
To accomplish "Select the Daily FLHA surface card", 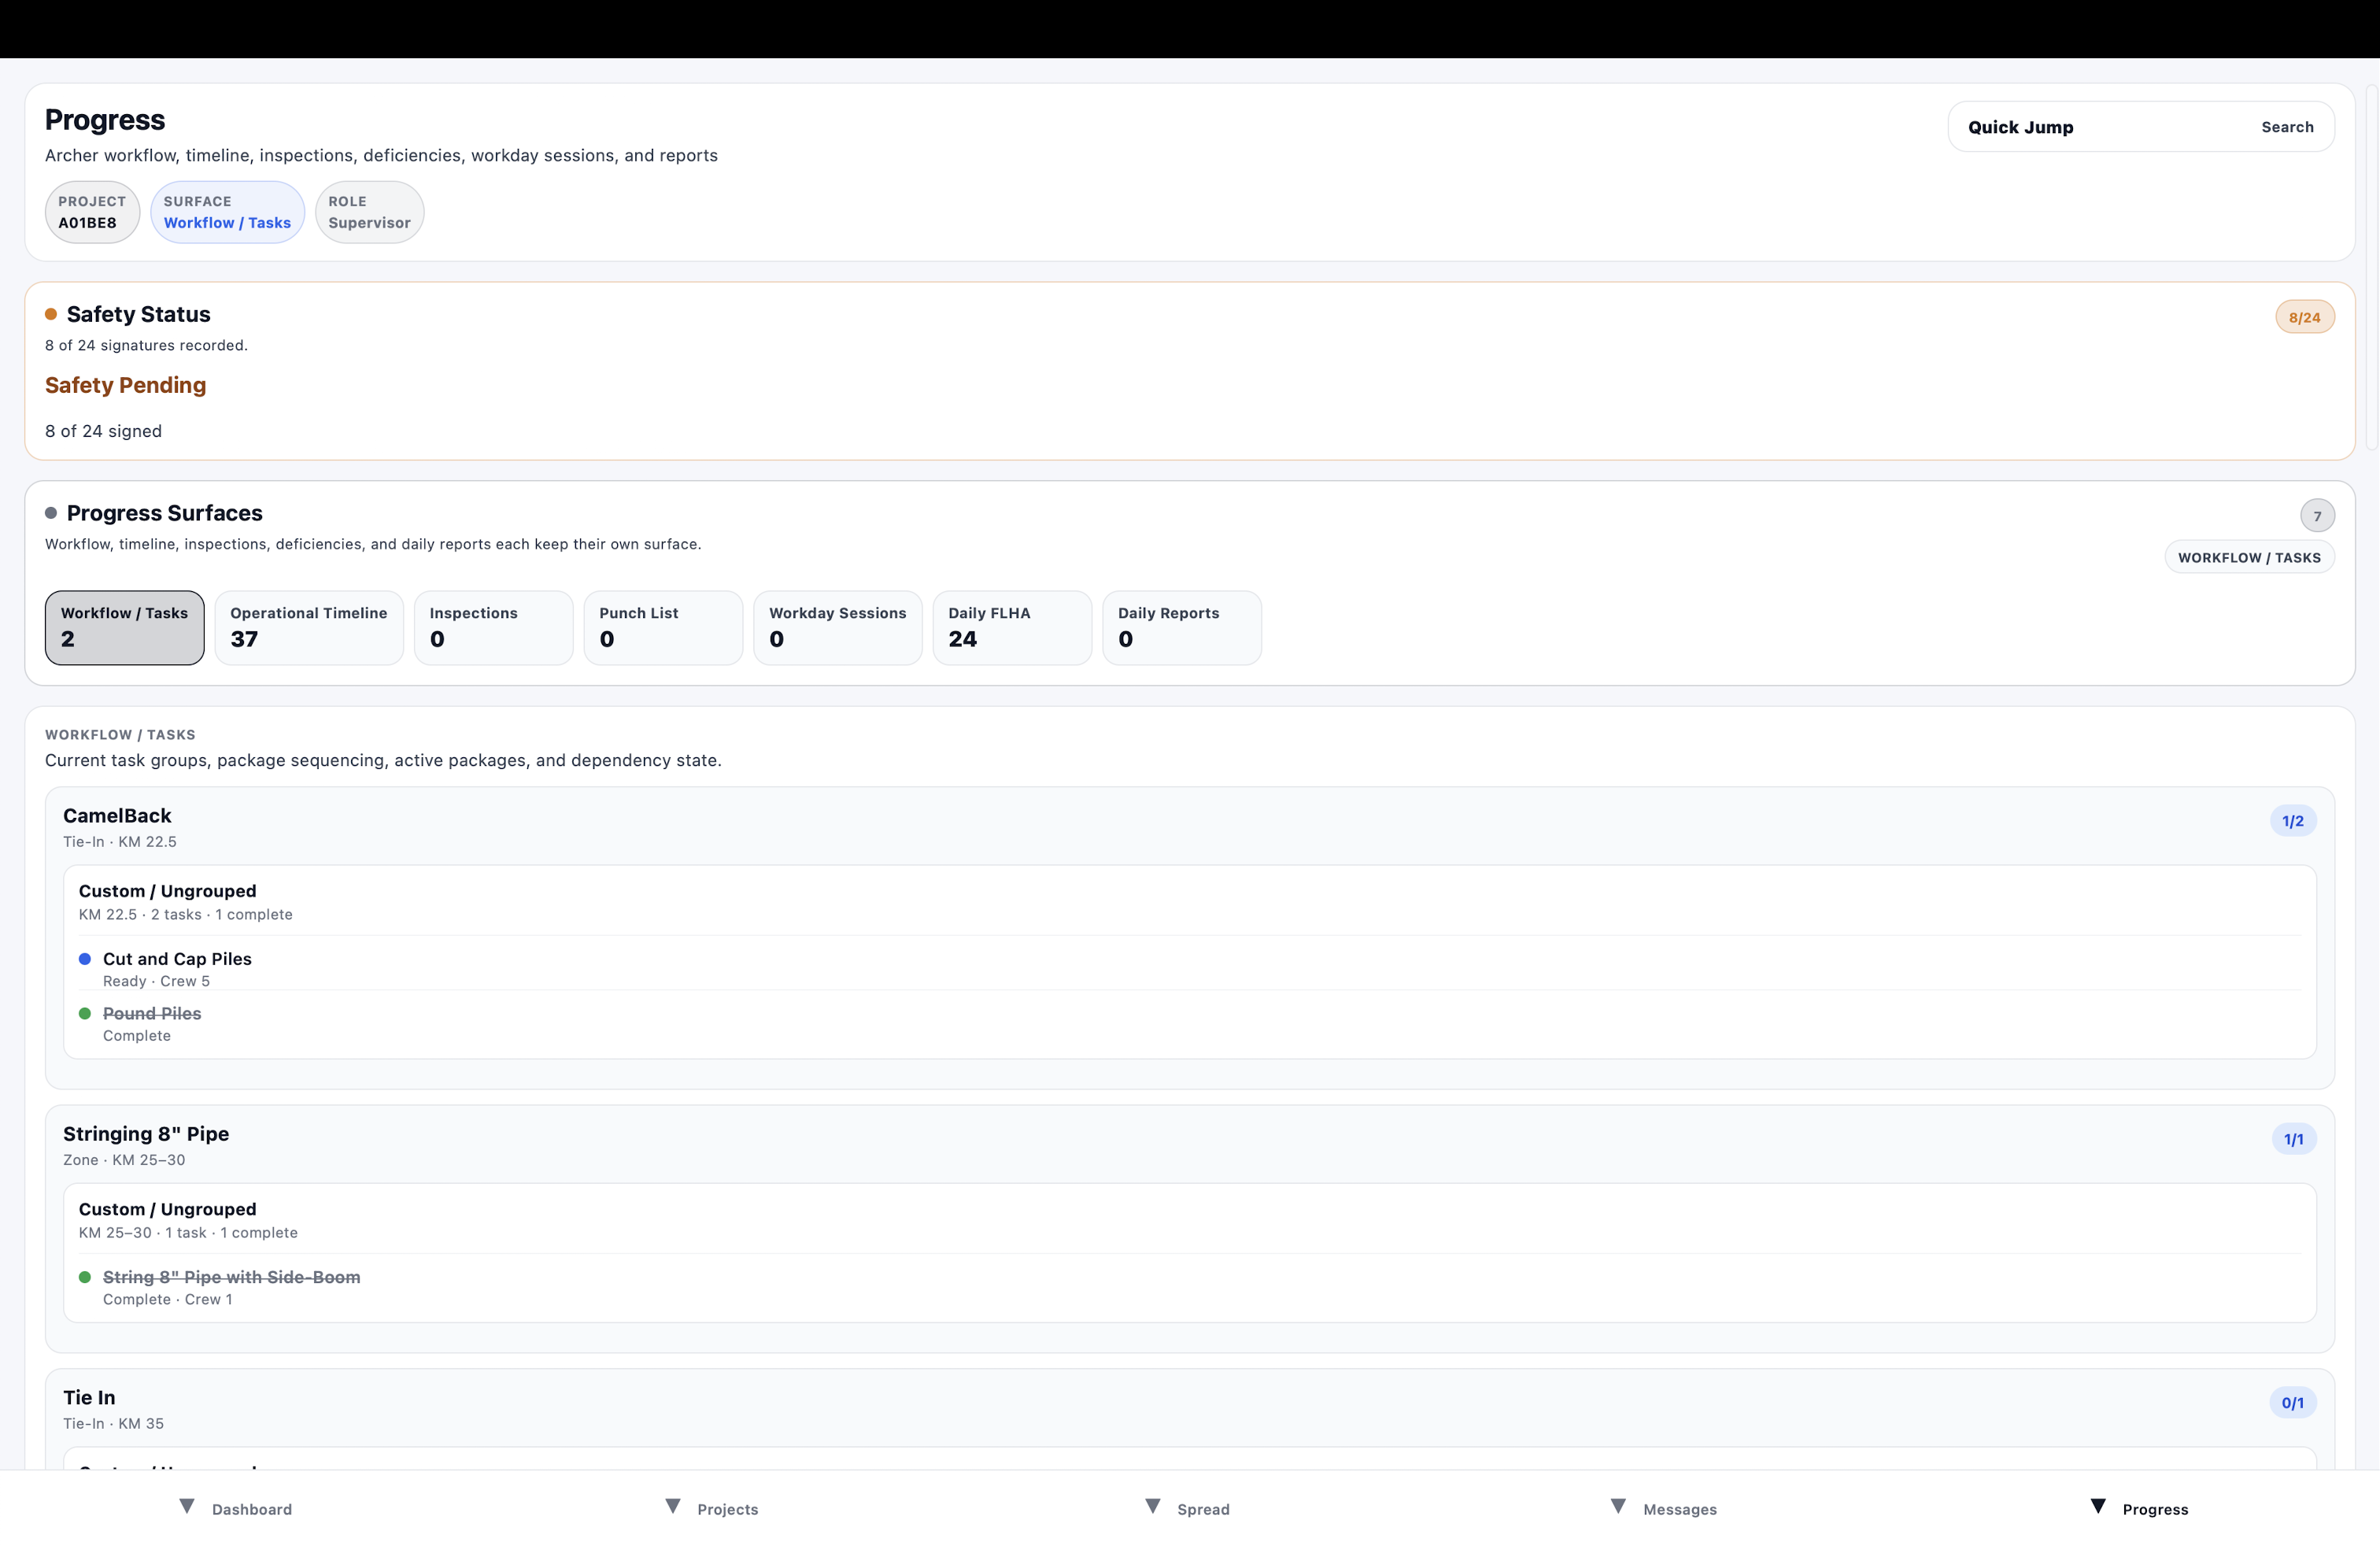I will point(1012,627).
